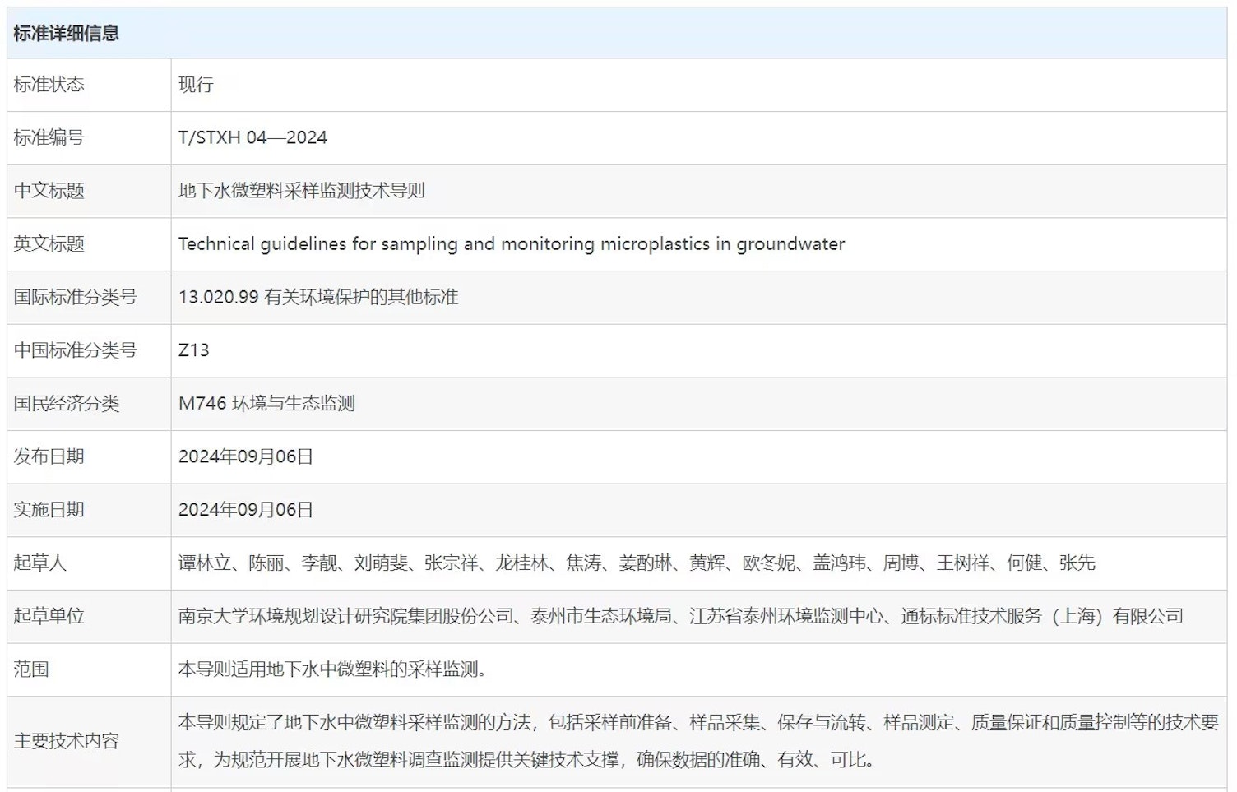The width and height of the screenshot is (1237, 792).
Task: Click the 标准详细信息 table header
Action: [67, 34]
